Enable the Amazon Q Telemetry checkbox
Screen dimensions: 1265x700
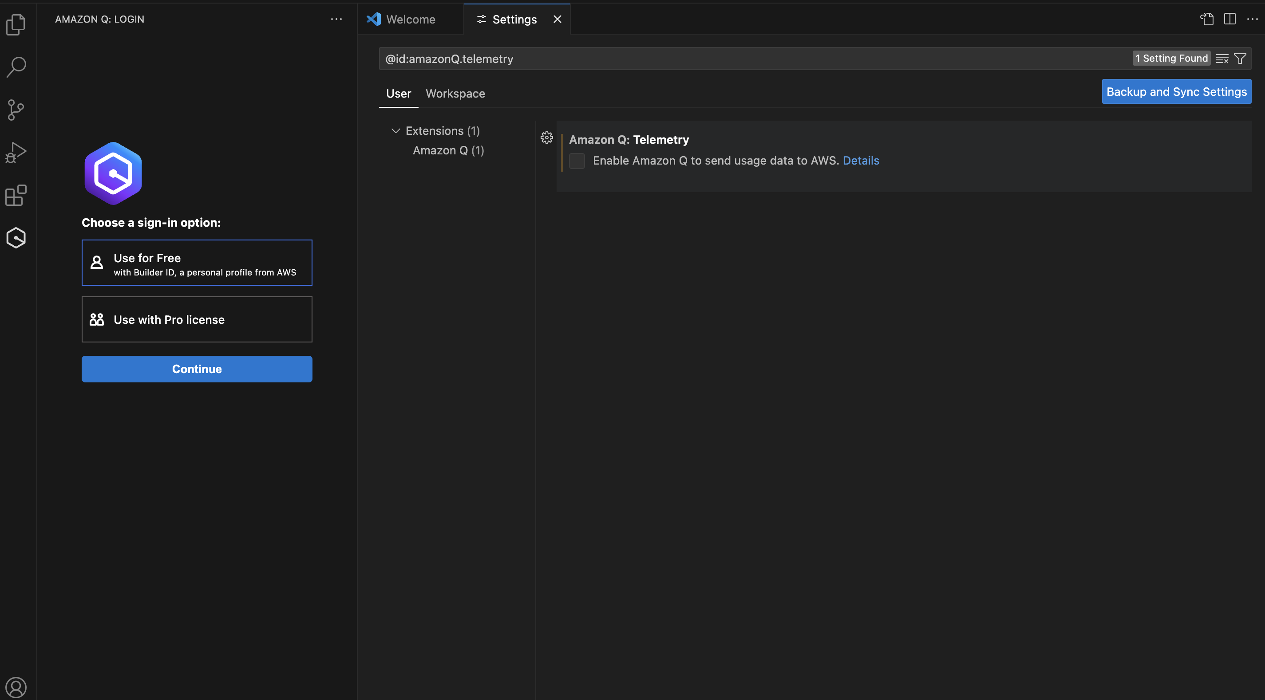coord(577,161)
